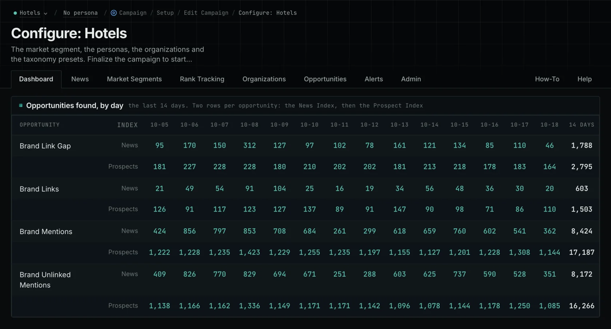The width and height of the screenshot is (611, 329).
Task: Open the How-To link
Action: click(x=547, y=79)
